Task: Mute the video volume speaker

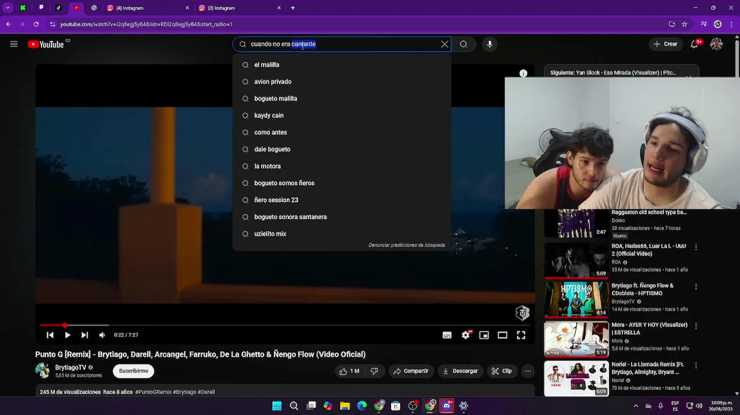Action: tap(102, 335)
